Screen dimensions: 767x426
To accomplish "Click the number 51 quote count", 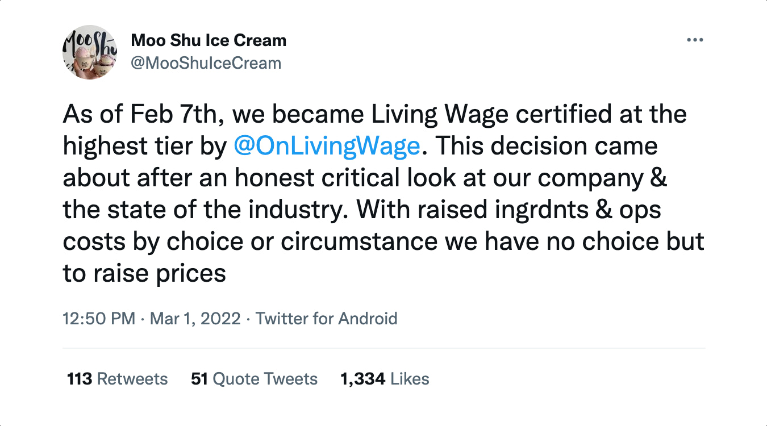I will click(199, 379).
